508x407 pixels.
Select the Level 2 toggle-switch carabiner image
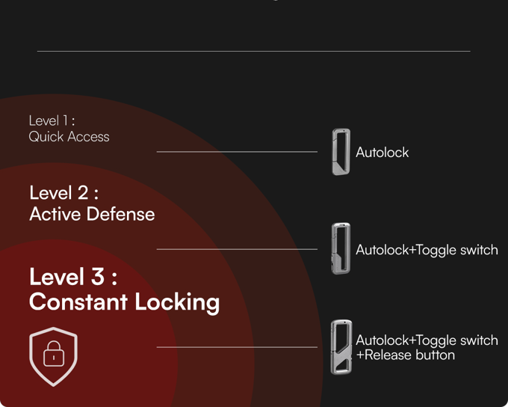pos(341,248)
